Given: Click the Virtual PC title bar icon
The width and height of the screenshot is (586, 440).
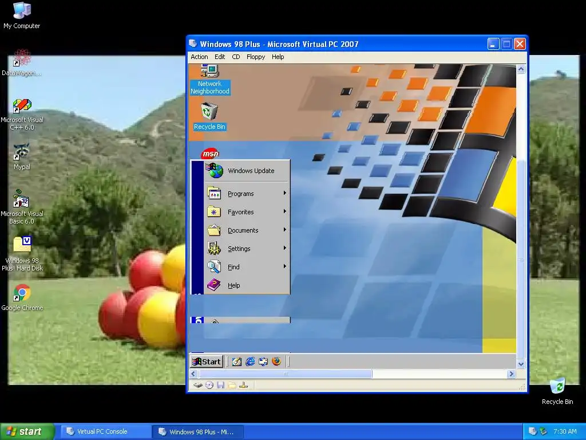Looking at the screenshot, I should [193, 44].
